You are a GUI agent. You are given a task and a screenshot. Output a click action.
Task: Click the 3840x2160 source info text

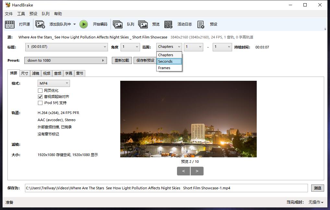click(x=212, y=37)
